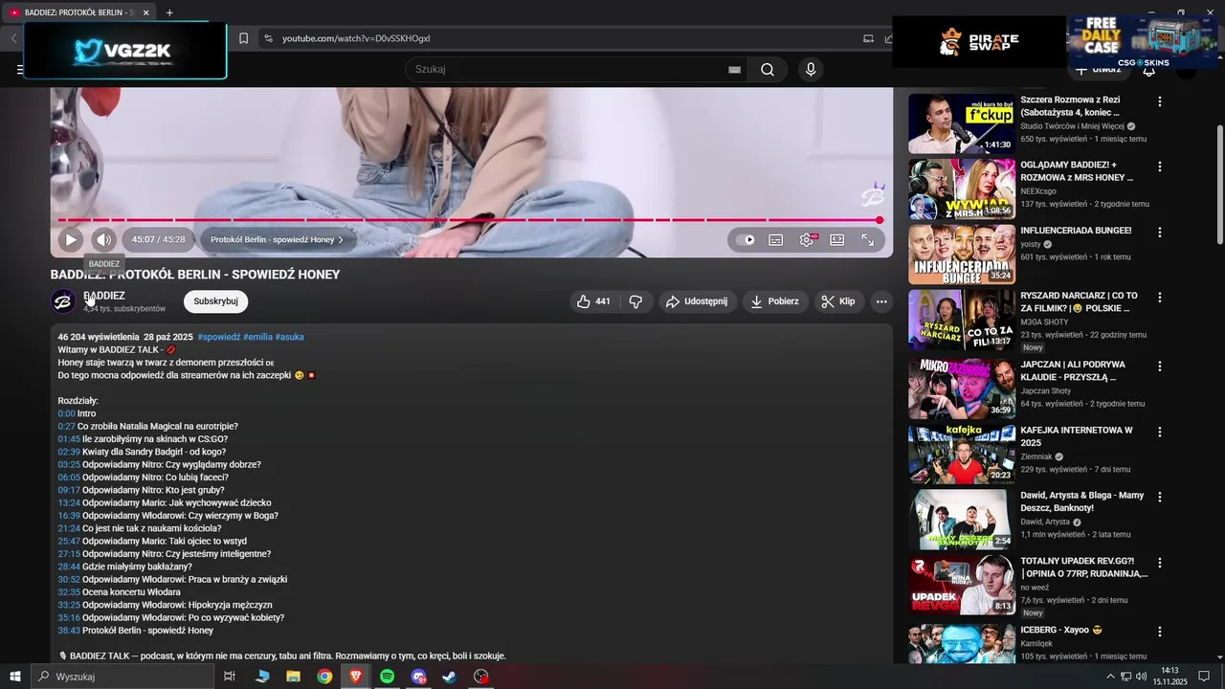Open options for KAFEJKA INTERNETOWA video
Screen dimensions: 1225x689
pyautogui.click(x=1160, y=432)
